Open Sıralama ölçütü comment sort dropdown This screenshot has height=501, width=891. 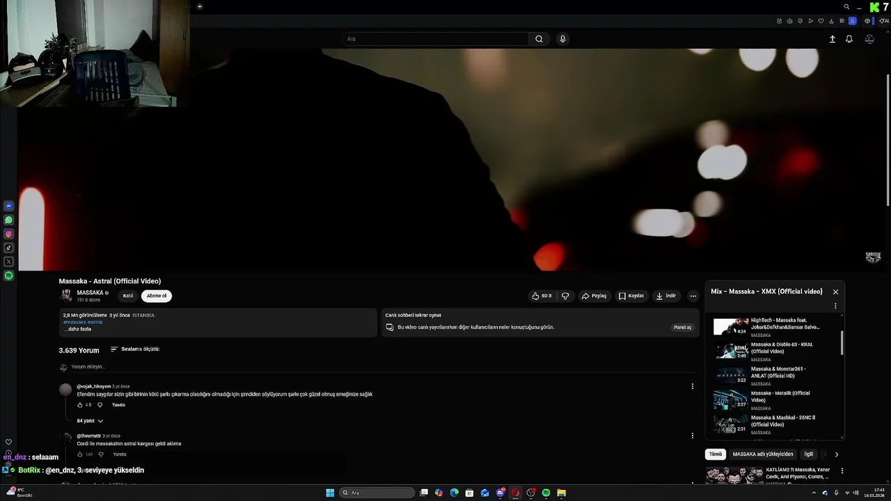(135, 349)
